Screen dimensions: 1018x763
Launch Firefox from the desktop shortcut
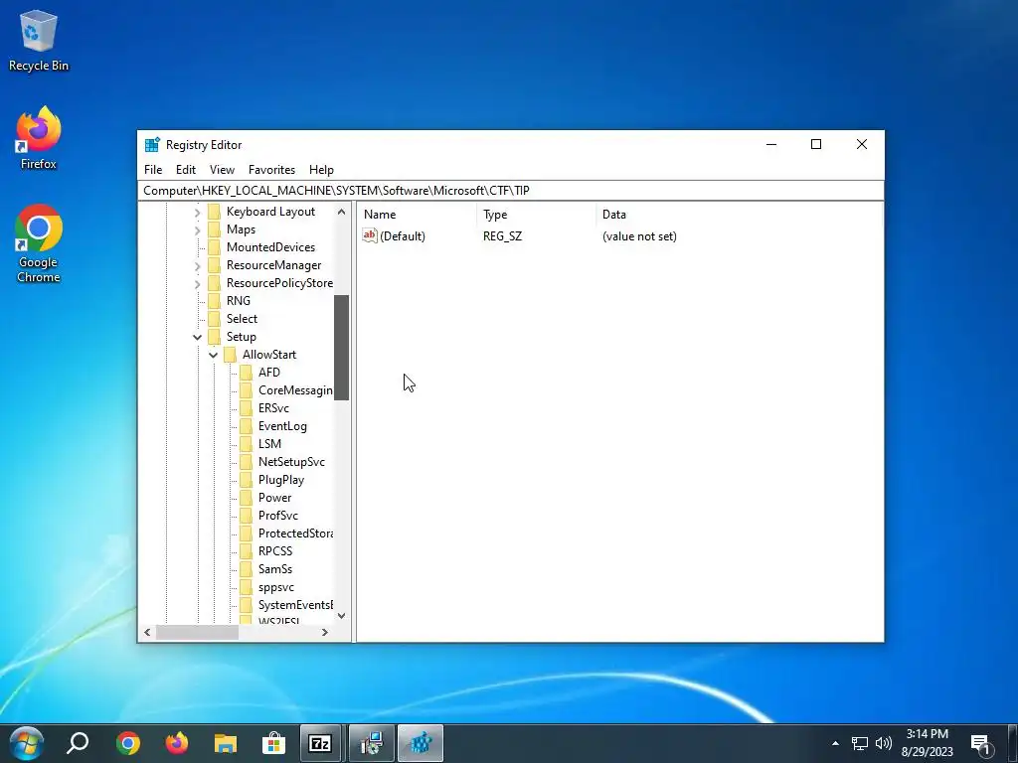39,138
